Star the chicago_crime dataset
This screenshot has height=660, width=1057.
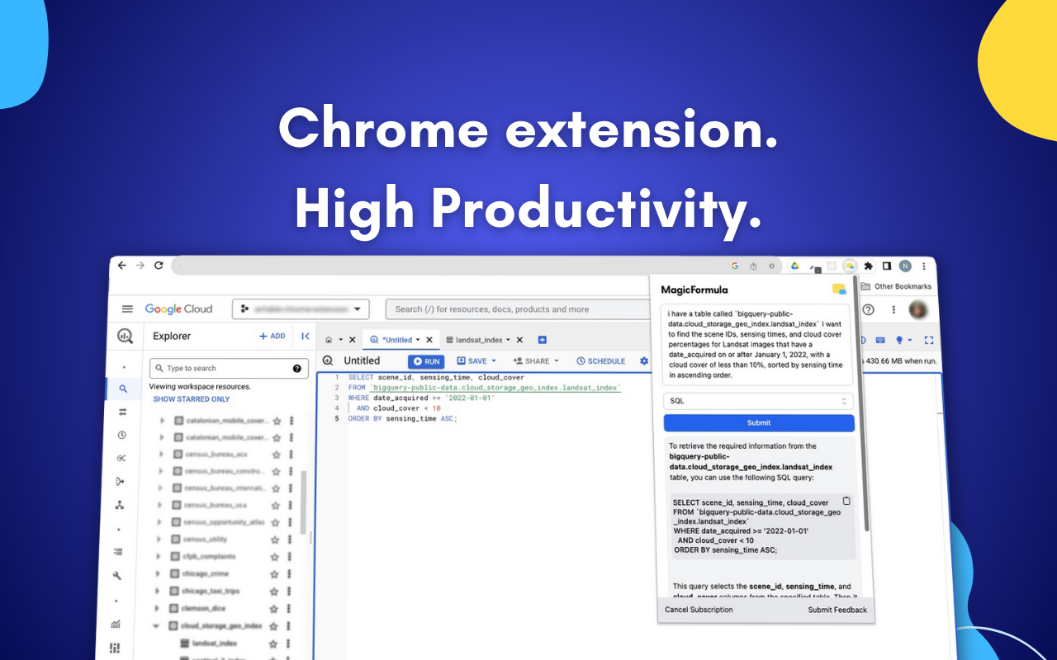pyautogui.click(x=275, y=574)
